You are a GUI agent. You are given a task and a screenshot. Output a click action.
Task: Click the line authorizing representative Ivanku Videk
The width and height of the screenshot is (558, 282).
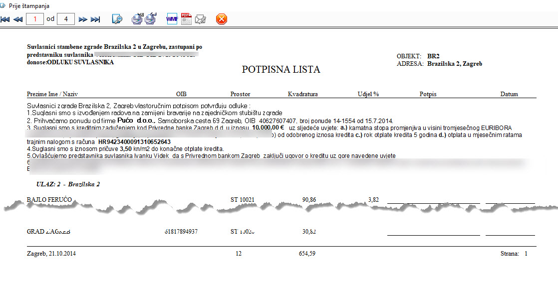click(x=212, y=156)
